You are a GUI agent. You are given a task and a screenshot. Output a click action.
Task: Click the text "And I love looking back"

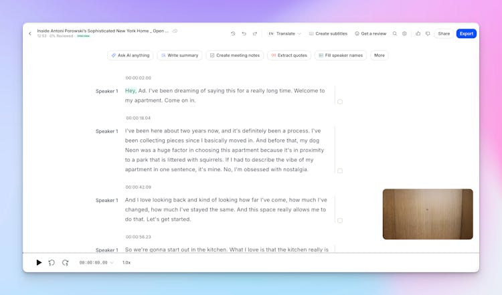click(155, 200)
